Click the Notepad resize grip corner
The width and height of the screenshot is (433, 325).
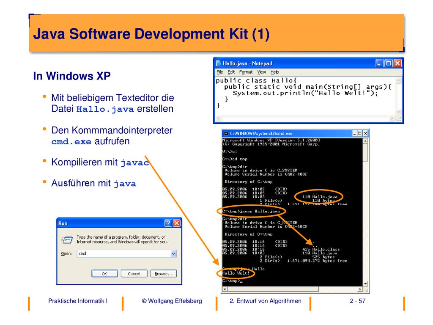[399, 119]
